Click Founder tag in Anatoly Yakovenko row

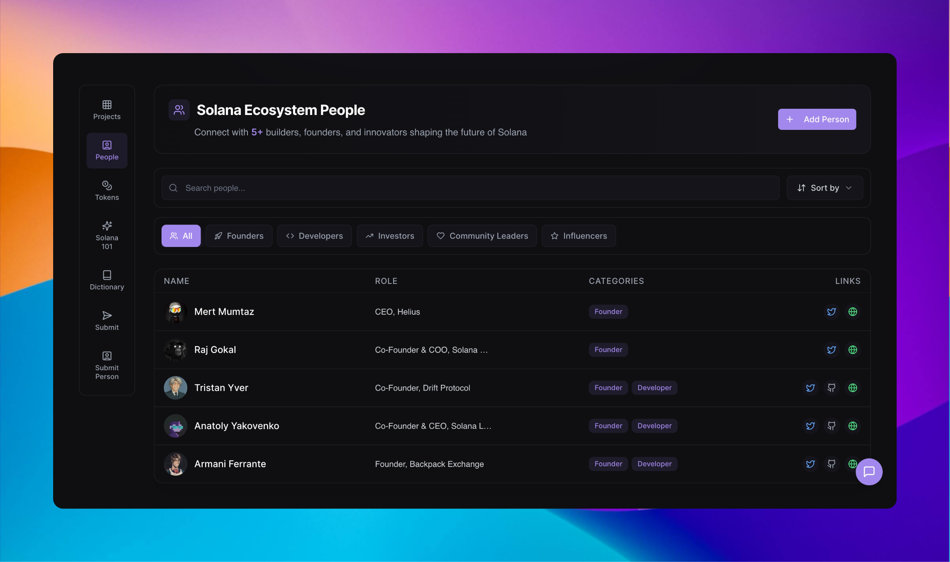click(x=608, y=426)
